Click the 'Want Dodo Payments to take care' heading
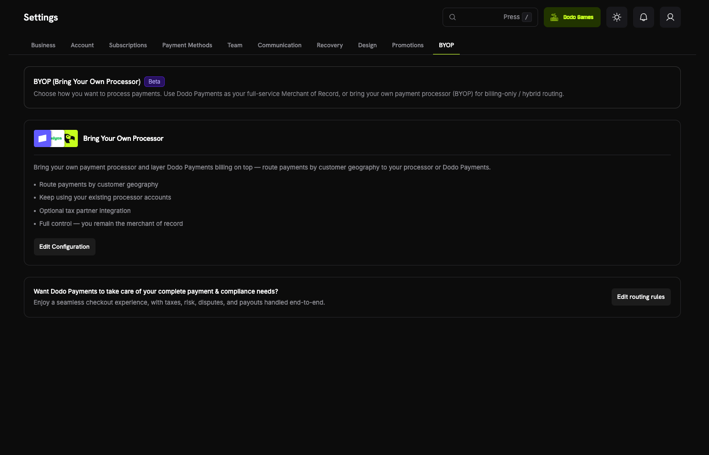 point(156,291)
